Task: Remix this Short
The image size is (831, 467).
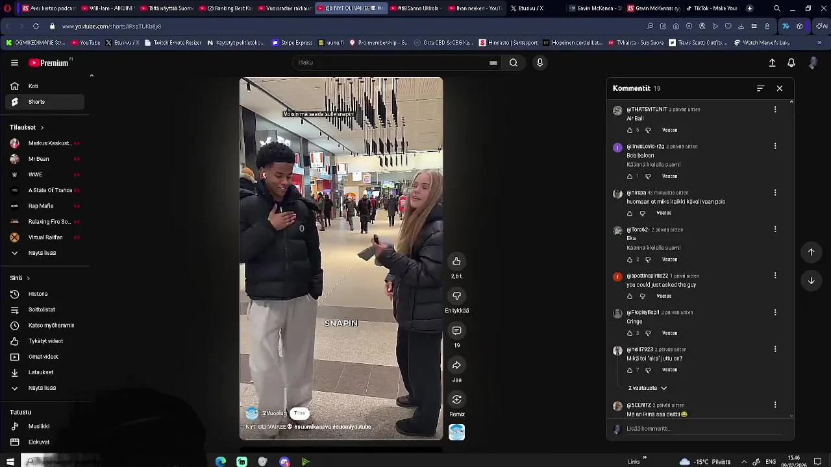Action: point(456,400)
